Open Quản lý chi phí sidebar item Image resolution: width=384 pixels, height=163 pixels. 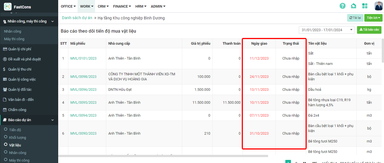19,49
